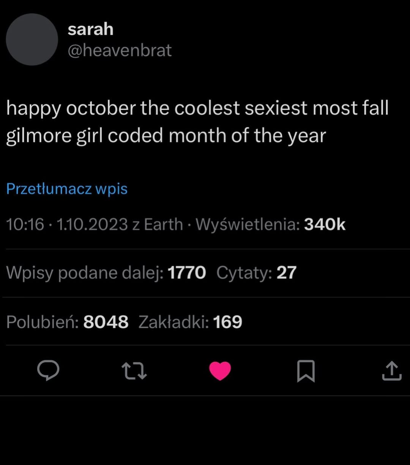
Task: Unlike the tweet via the pink heart
Action: coord(220,371)
